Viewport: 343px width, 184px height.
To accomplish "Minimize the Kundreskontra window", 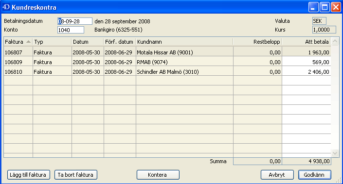I will click(x=313, y=7).
